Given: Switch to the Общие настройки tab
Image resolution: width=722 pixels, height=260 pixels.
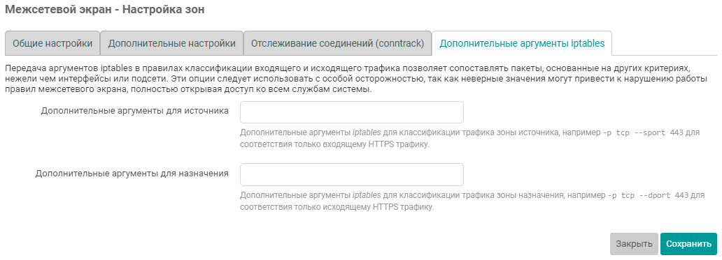Looking at the screenshot, I should [x=52, y=43].
